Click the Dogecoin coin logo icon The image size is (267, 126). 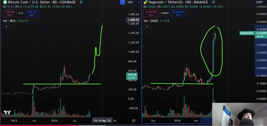tap(145, 2)
